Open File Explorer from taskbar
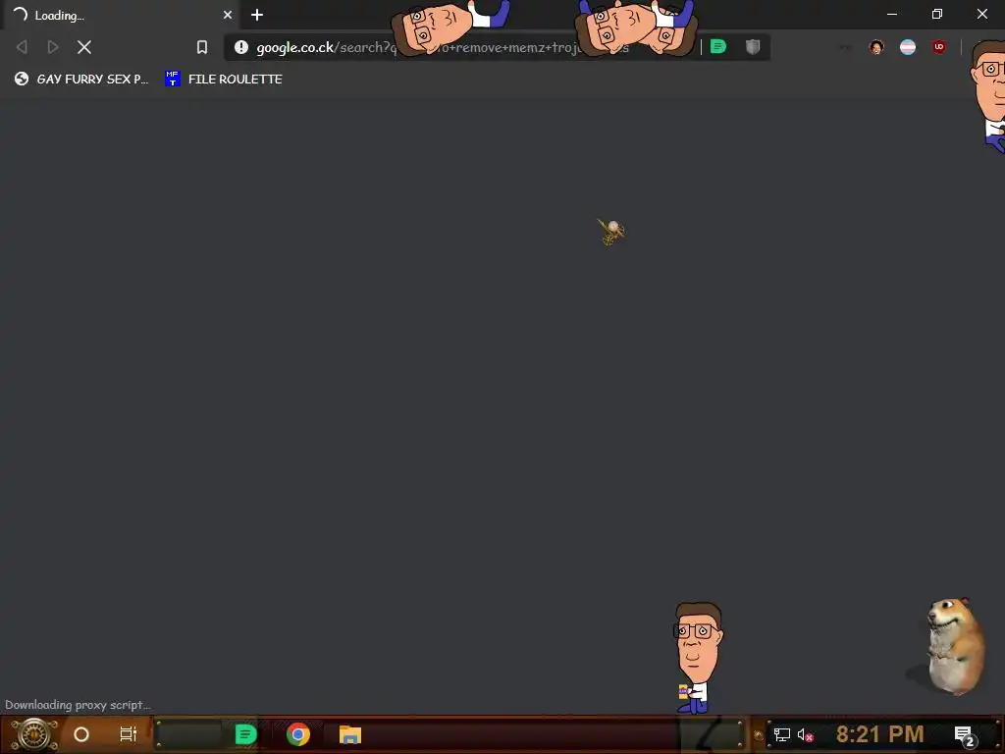 [350, 734]
